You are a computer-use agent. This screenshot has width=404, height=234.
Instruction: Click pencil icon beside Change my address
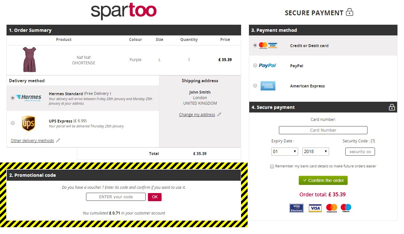(219, 114)
